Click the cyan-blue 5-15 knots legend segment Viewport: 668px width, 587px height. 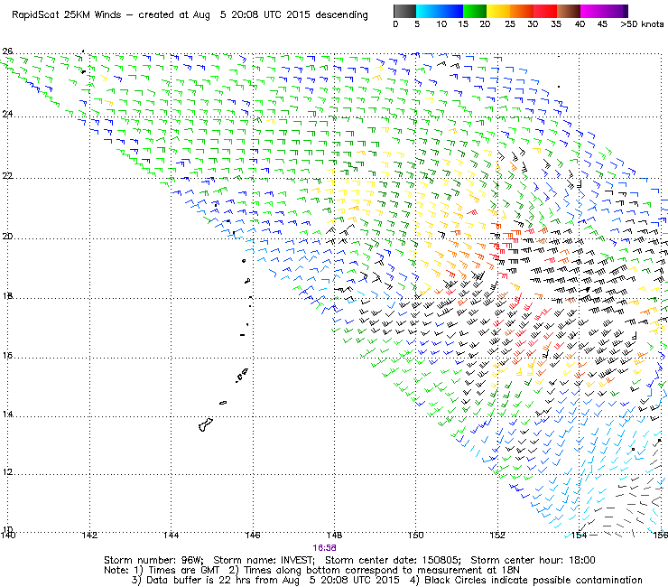pyautogui.click(x=440, y=12)
